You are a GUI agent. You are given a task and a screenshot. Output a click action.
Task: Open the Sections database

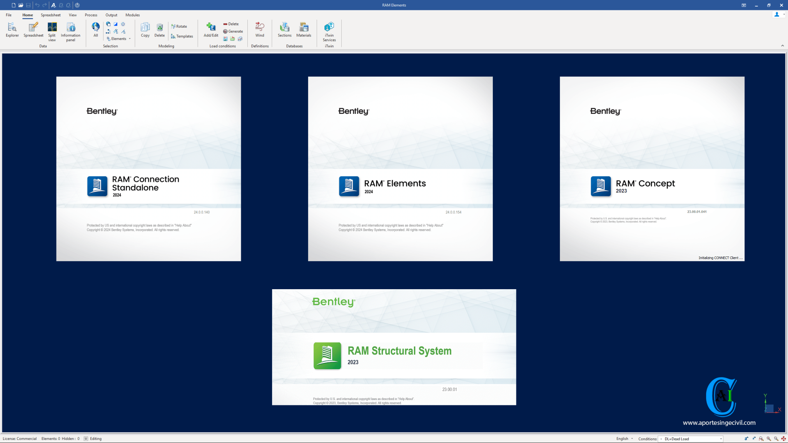[x=284, y=30]
